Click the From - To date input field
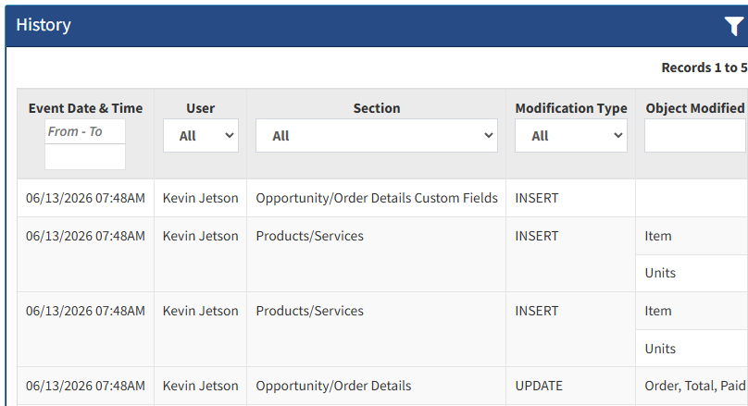 click(85, 131)
